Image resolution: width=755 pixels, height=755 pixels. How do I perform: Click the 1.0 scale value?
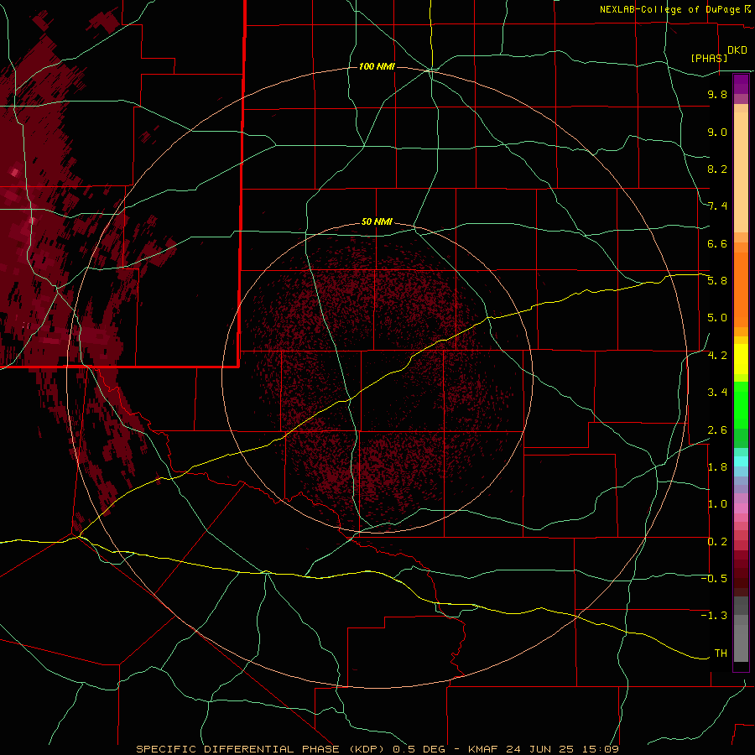[x=717, y=504]
